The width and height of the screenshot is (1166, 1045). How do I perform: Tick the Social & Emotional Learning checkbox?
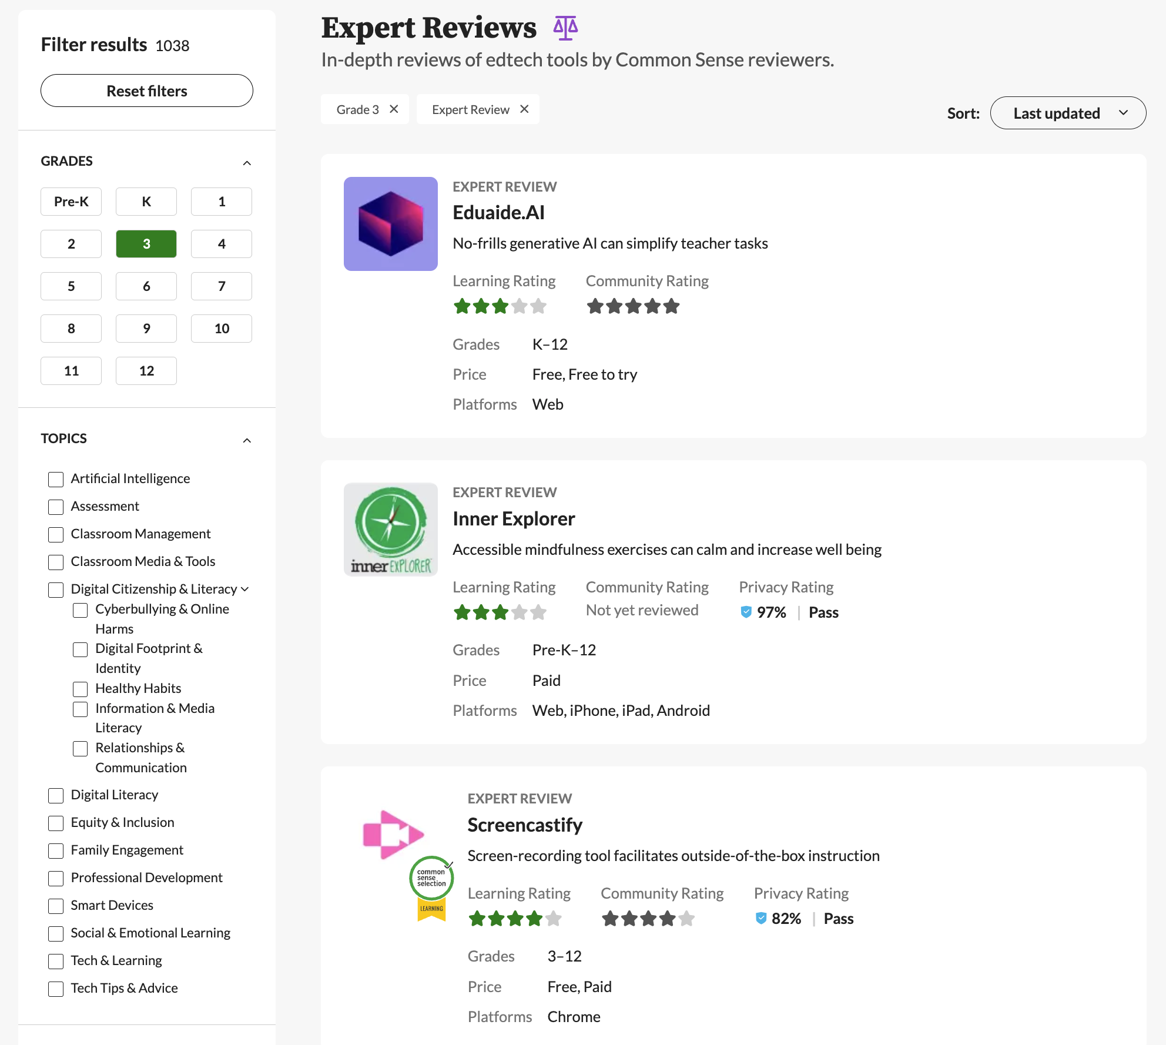[x=56, y=933]
